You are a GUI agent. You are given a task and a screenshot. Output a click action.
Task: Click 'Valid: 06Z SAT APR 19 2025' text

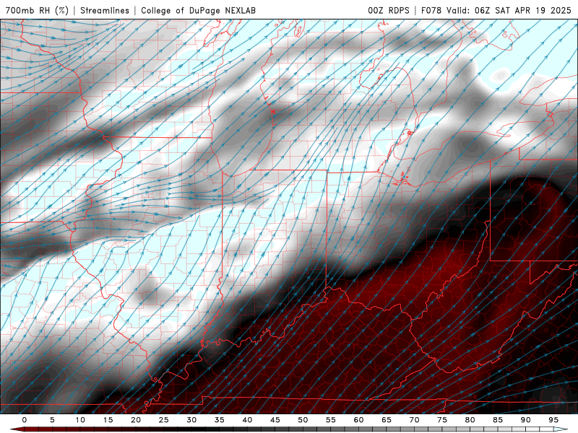[509, 10]
